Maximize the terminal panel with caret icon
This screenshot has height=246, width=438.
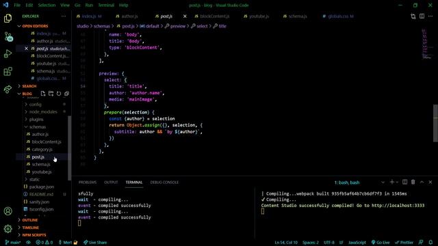click(x=422, y=182)
